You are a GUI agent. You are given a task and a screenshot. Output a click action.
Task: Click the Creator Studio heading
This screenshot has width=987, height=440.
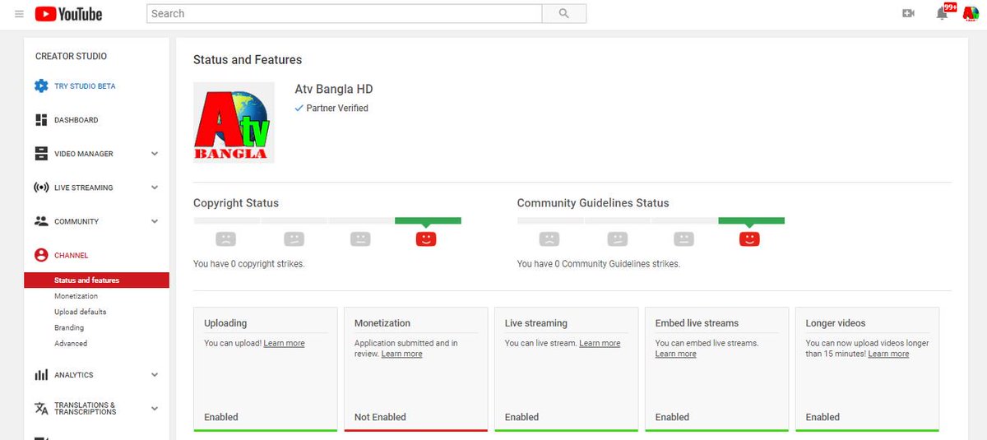71,56
